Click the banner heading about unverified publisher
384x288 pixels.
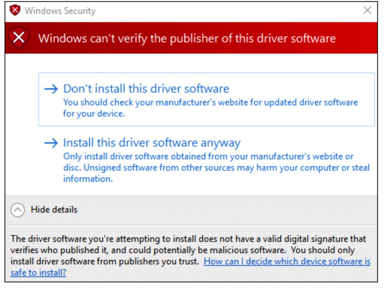(187, 38)
